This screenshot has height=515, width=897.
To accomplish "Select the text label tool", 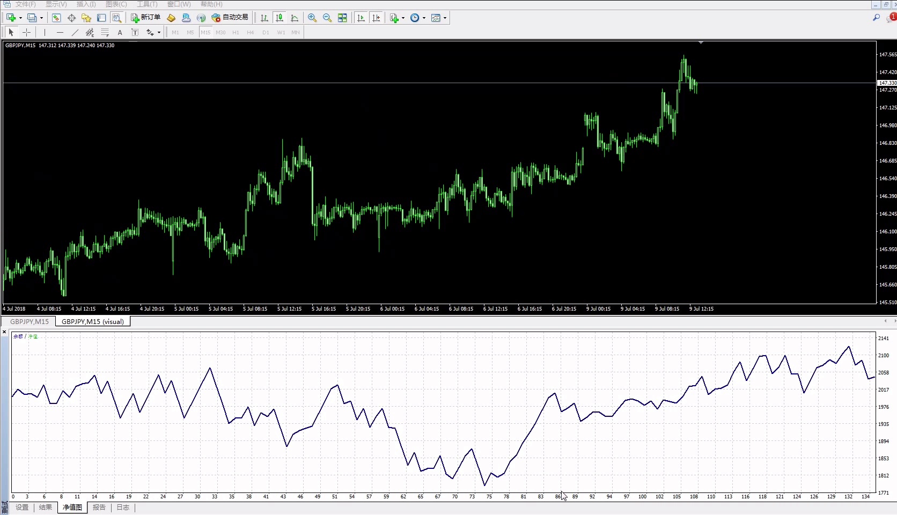I will (135, 32).
